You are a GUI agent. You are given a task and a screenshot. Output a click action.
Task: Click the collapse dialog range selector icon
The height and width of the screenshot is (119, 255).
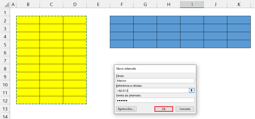click(x=192, y=90)
